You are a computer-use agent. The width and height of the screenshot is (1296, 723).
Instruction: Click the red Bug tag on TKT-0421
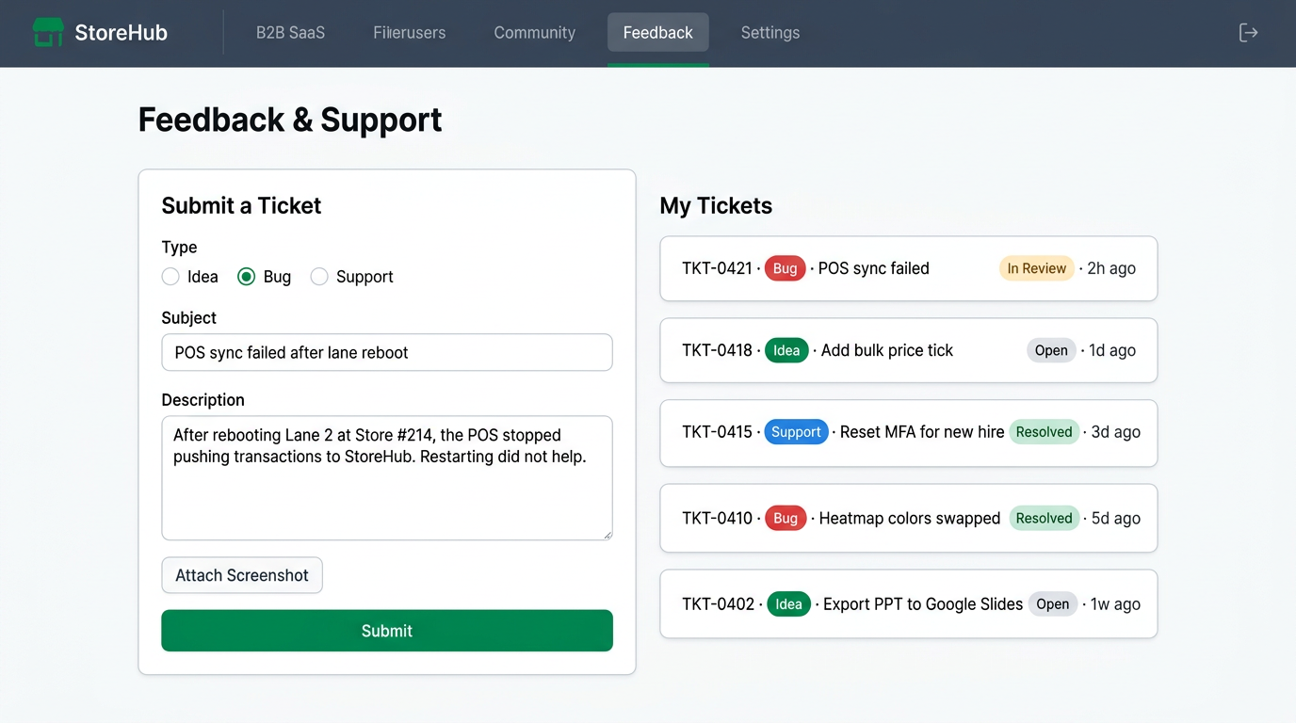tap(786, 268)
